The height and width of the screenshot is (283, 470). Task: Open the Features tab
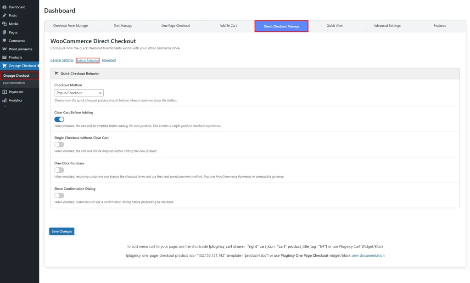(439, 26)
